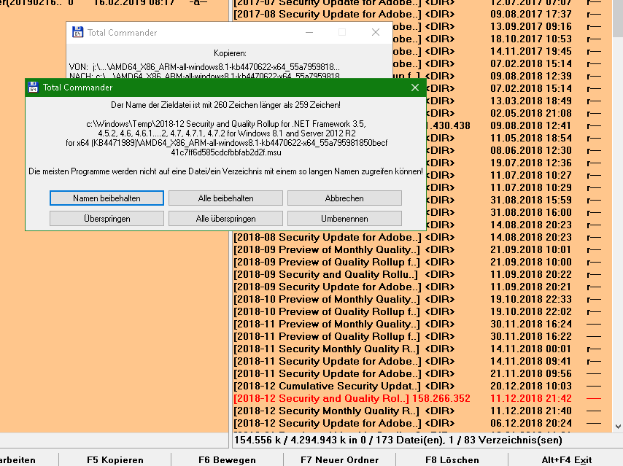Click the VON source path in copy window

click(204, 67)
